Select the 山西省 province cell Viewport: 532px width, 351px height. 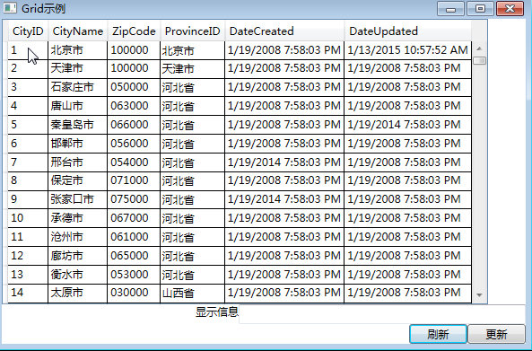click(192, 293)
